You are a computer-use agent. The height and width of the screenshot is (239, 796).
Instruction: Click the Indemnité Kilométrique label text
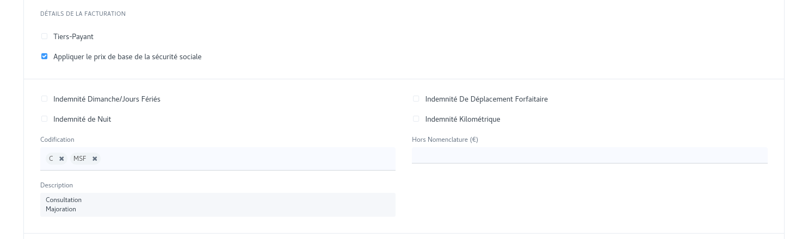pos(462,119)
